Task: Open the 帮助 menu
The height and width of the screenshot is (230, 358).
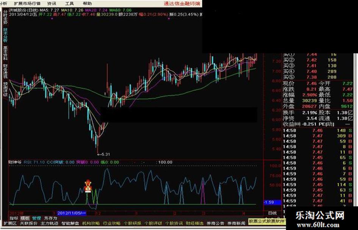Action: (x=87, y=3)
